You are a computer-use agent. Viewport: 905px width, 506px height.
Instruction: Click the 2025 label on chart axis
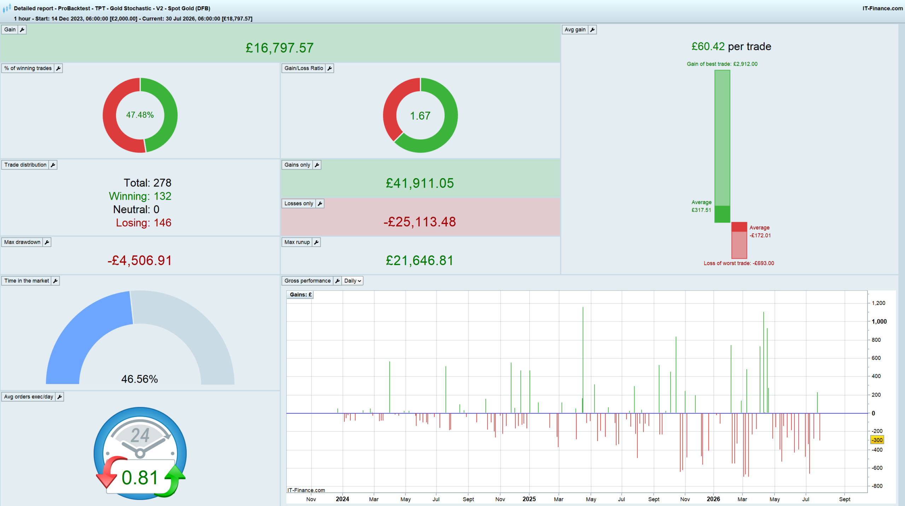[x=529, y=499]
